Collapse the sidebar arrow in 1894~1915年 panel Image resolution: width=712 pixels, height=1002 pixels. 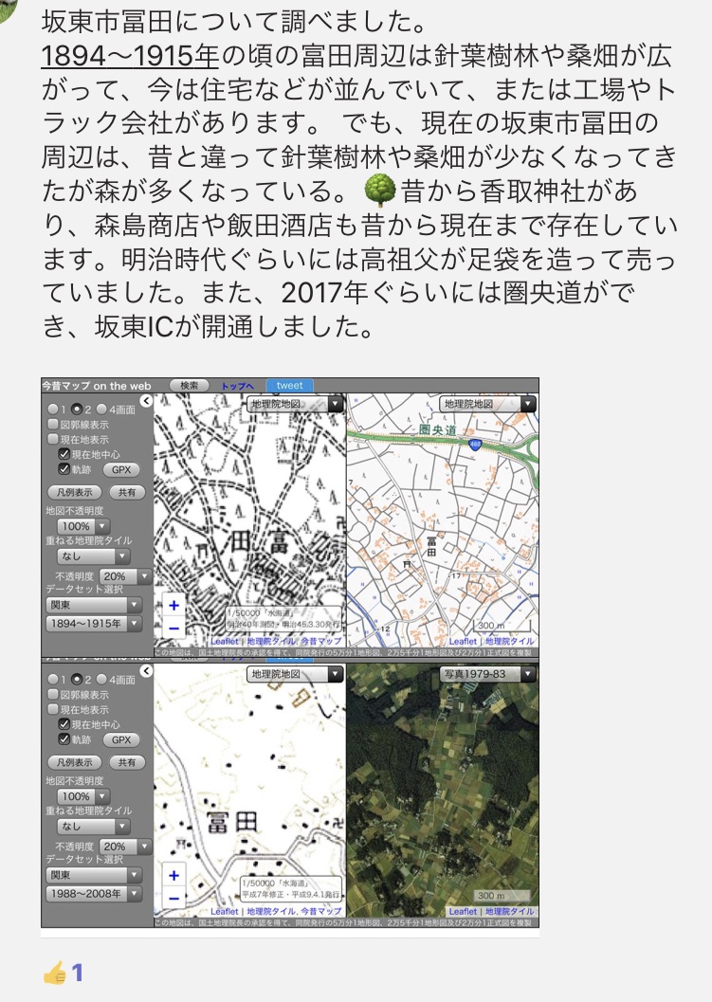(x=146, y=401)
